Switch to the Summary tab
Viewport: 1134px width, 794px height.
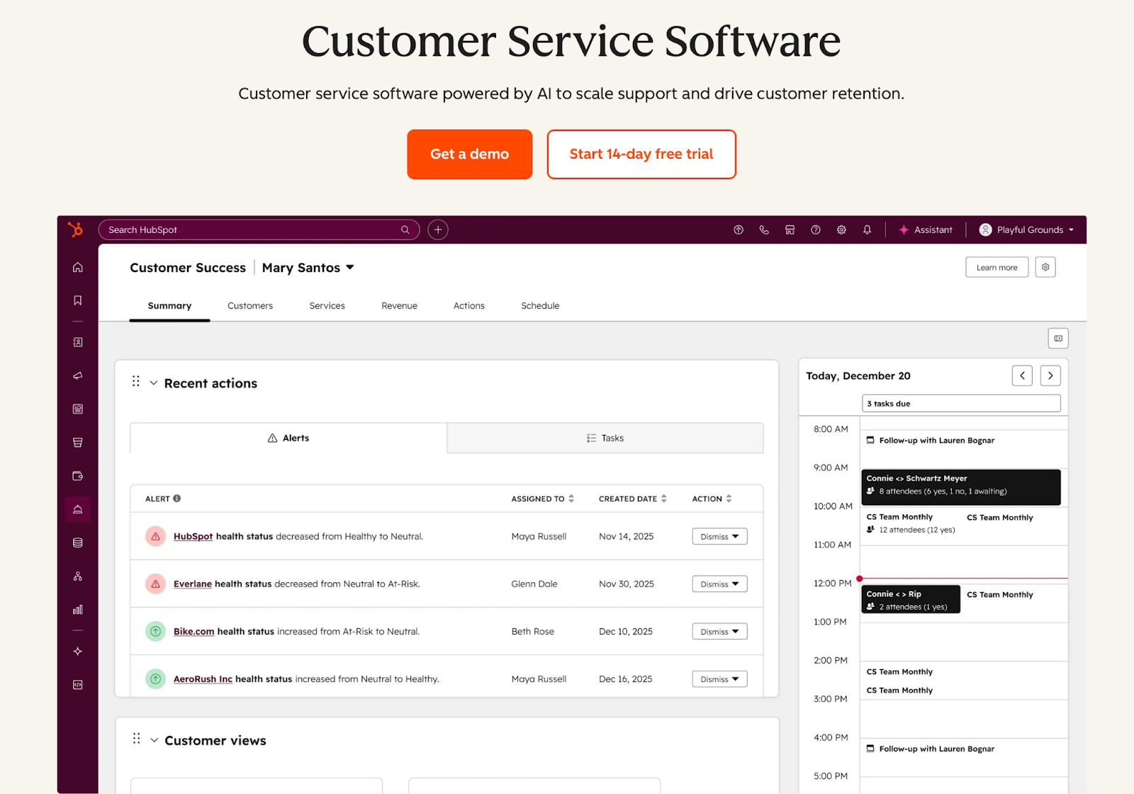click(169, 306)
